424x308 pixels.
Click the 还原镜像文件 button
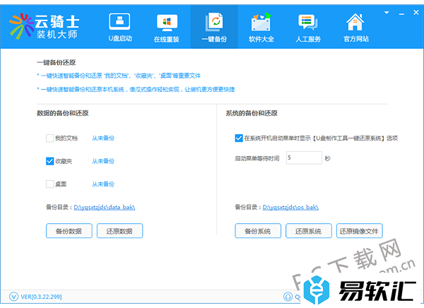(360, 231)
